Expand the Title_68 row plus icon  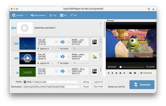15,44
